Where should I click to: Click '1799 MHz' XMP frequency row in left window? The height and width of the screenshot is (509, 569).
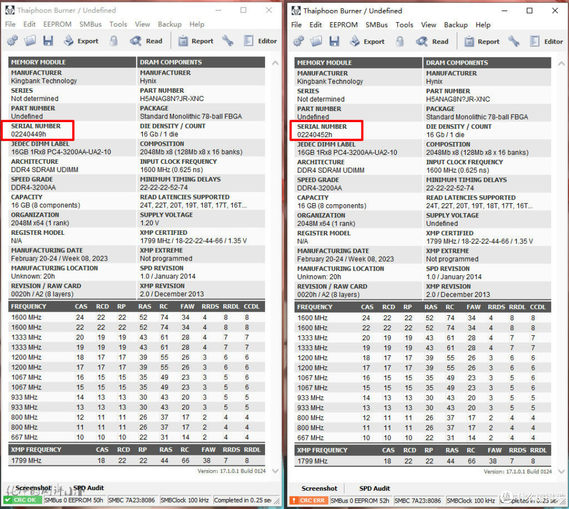click(x=136, y=461)
